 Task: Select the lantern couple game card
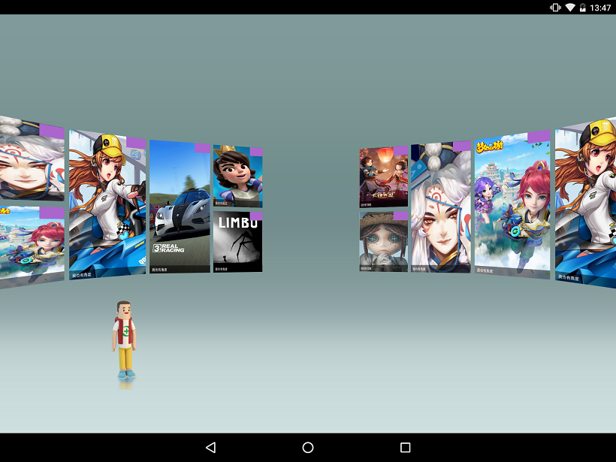[383, 177]
